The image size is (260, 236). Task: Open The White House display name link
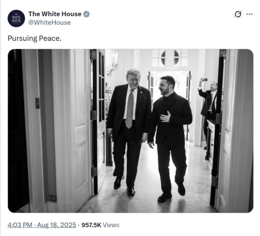click(x=55, y=14)
